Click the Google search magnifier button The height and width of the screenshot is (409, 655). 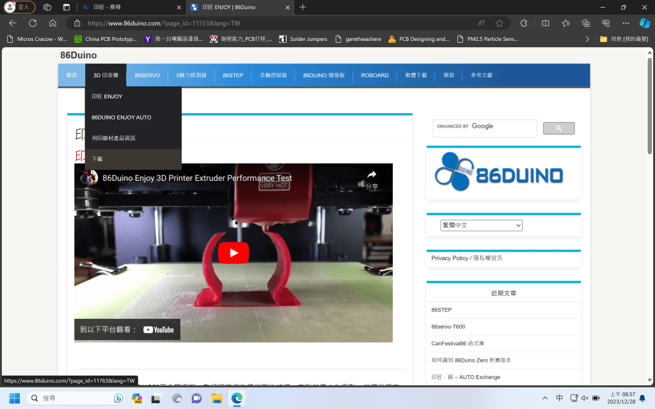558,128
